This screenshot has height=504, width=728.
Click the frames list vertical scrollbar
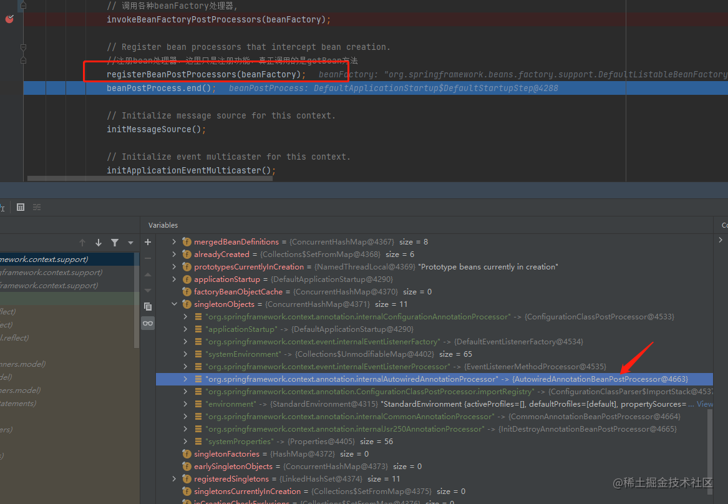(x=137, y=300)
